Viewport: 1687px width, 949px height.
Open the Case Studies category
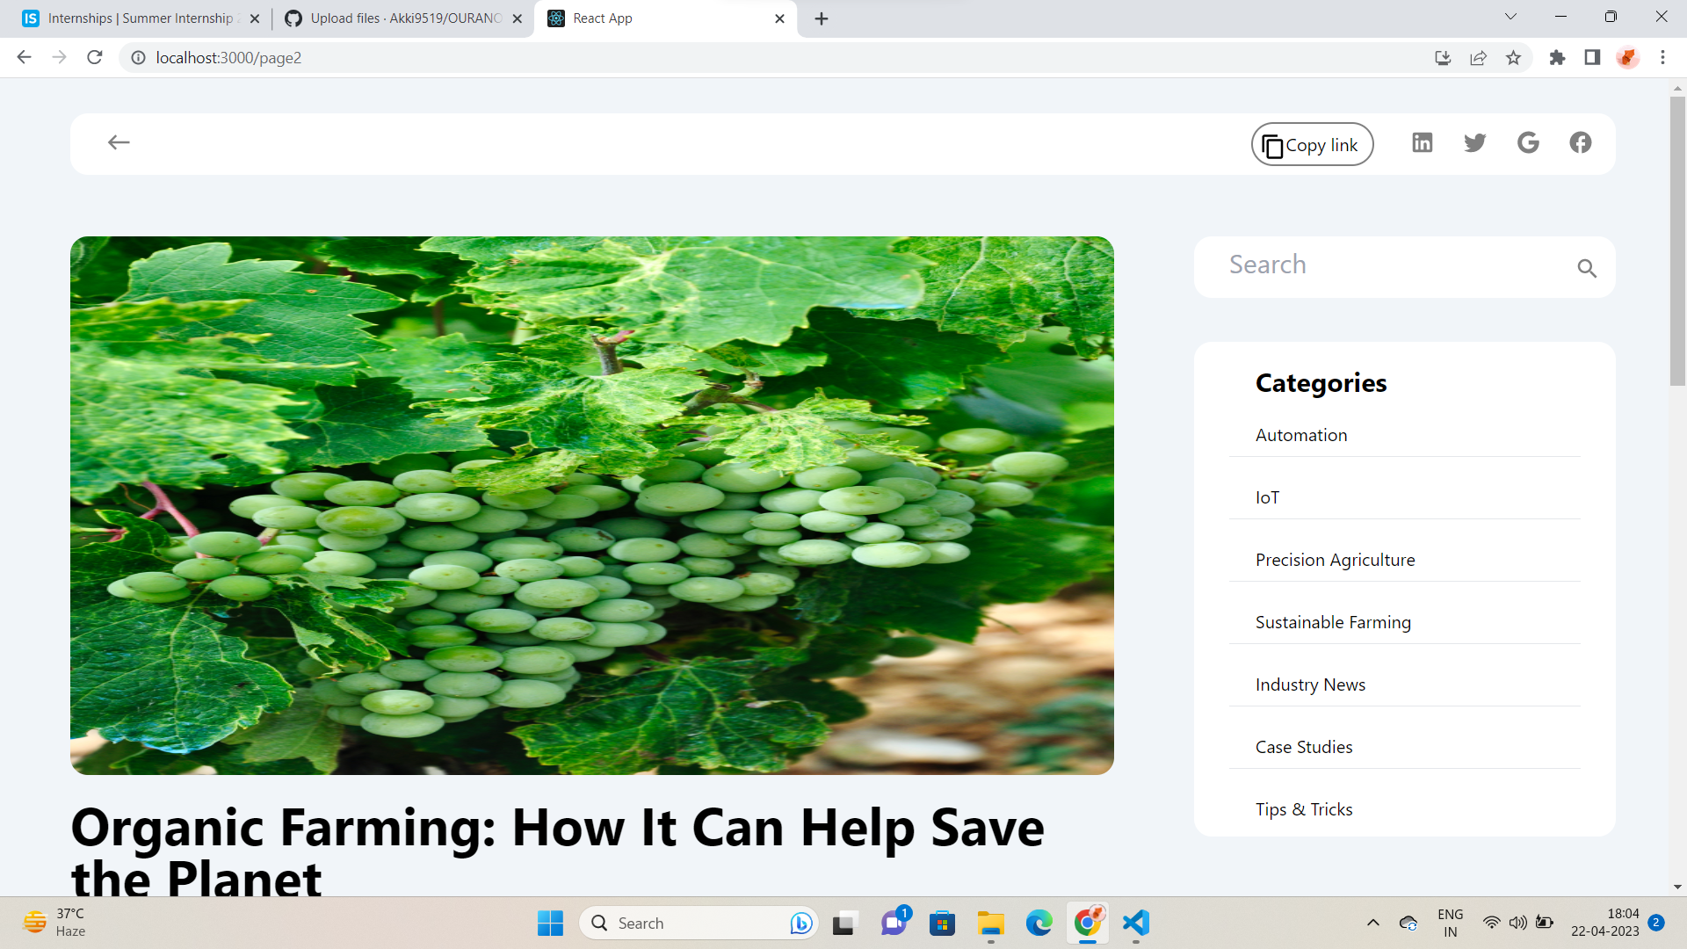(1304, 747)
